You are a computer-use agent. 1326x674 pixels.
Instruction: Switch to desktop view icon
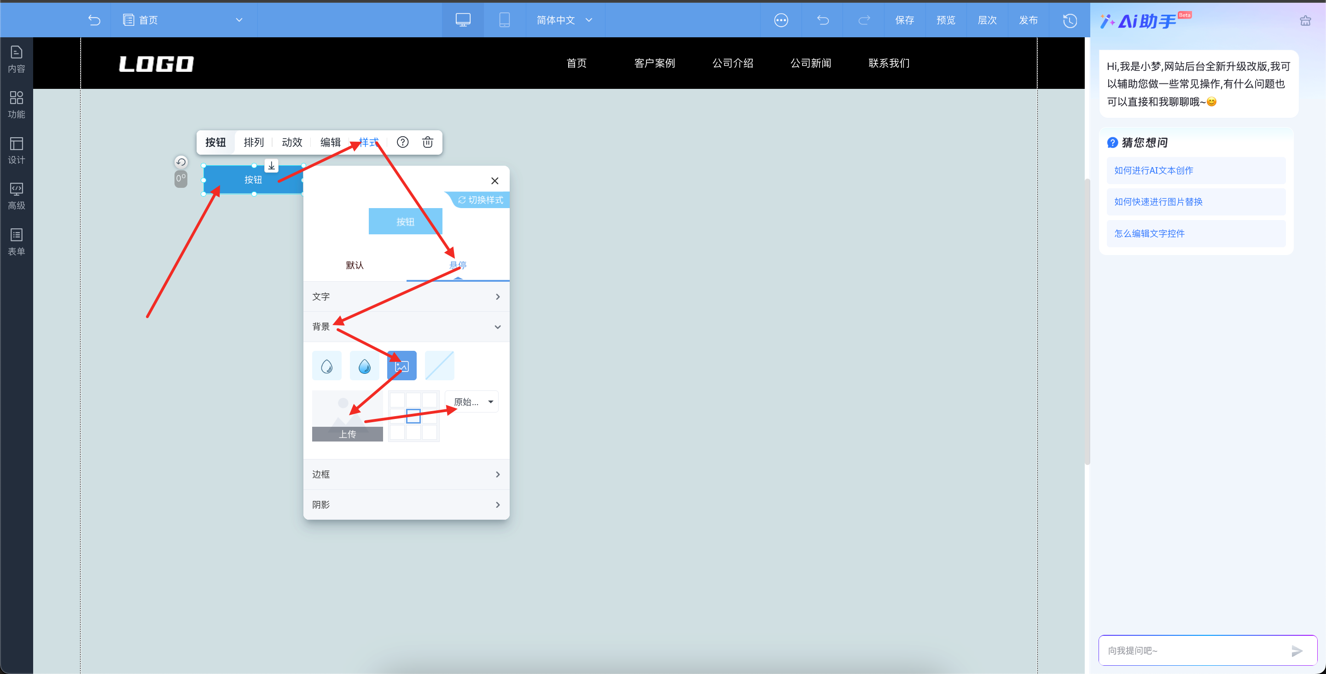coord(463,20)
